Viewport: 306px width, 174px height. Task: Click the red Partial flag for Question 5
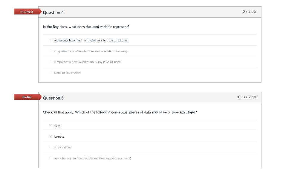pos(27,97)
